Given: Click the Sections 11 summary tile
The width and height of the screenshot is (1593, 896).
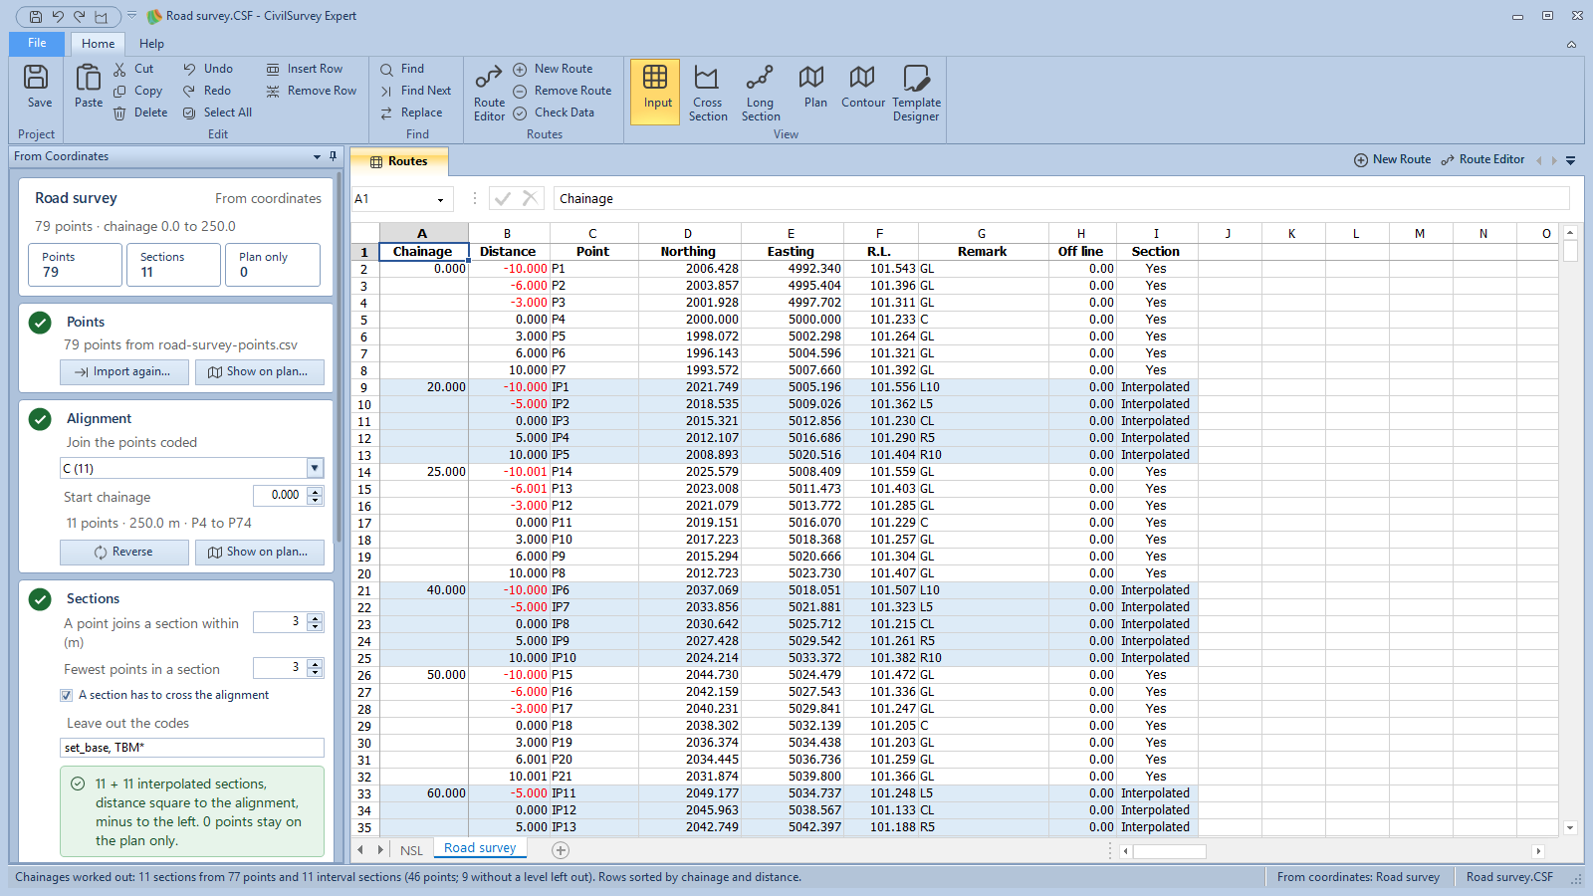Looking at the screenshot, I should point(173,265).
